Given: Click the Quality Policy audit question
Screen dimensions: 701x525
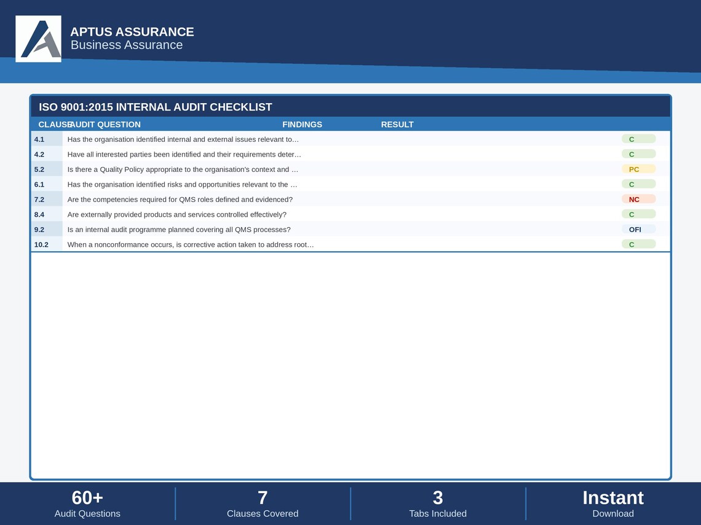Looking at the screenshot, I should pos(183,169).
